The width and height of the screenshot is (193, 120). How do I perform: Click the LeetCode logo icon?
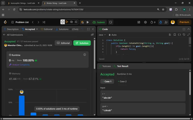pos(5,22)
